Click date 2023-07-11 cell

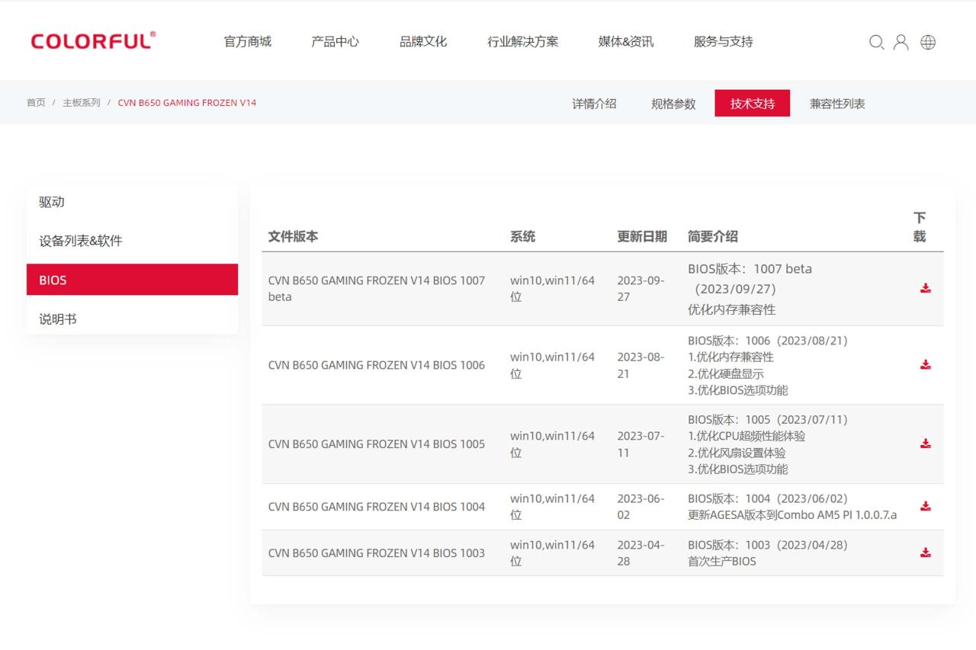(x=640, y=443)
